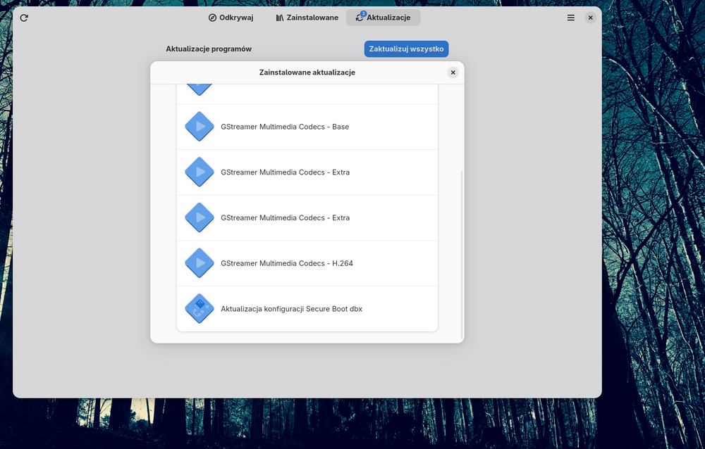Switch to the Zainstalowane tab
The image size is (705, 449).
[307, 18]
